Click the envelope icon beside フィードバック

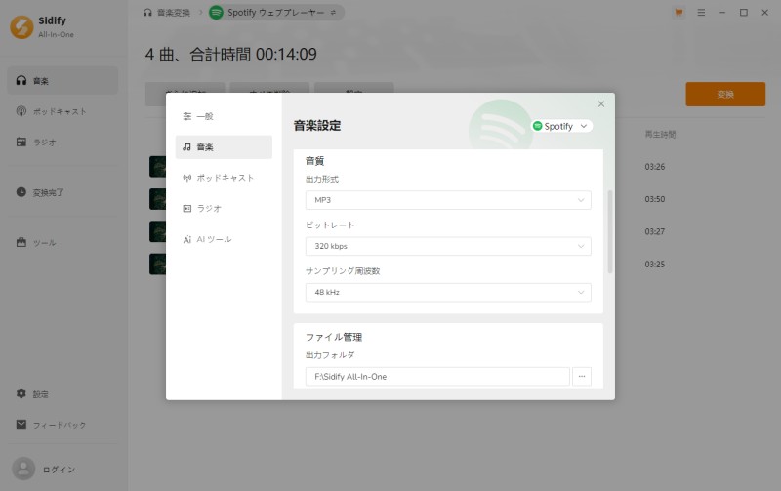(x=21, y=425)
